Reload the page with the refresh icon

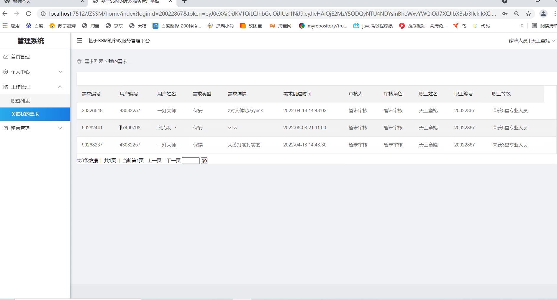pyautogui.click(x=29, y=14)
